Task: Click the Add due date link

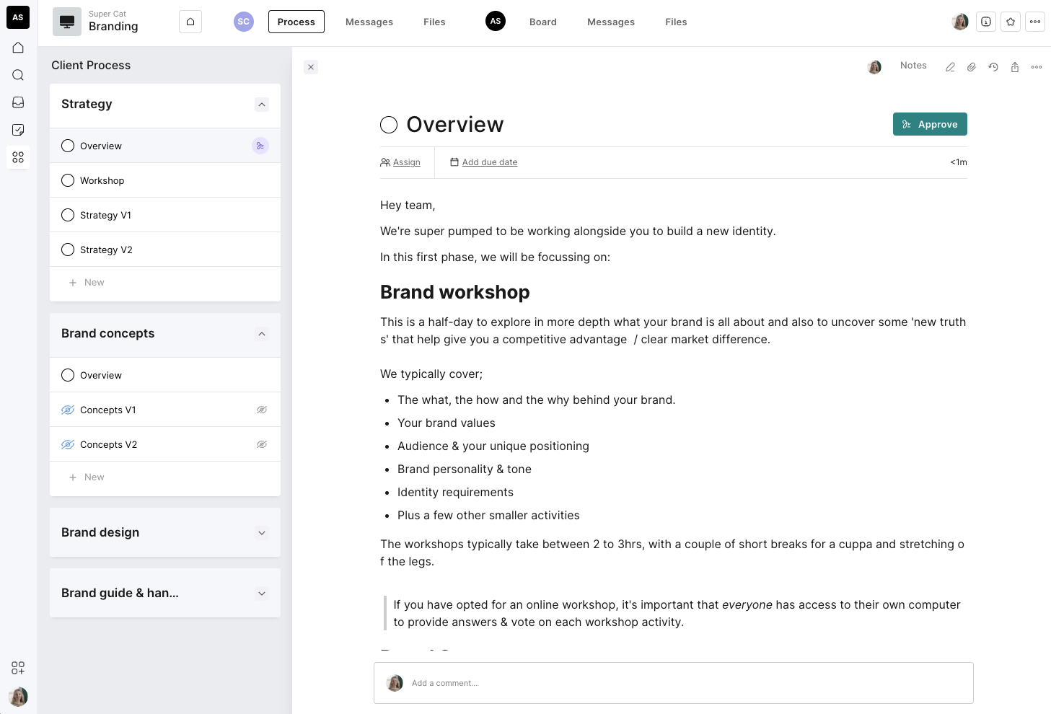Action: pyautogui.click(x=490, y=162)
